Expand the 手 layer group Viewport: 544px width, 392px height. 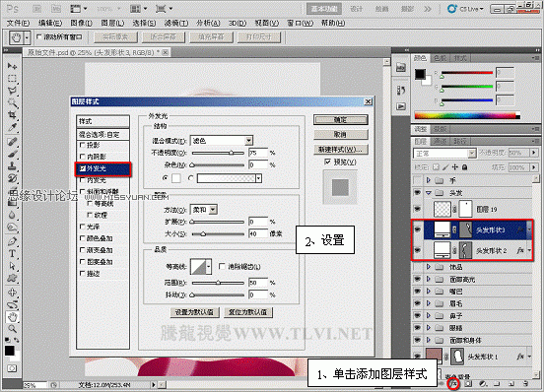click(x=429, y=180)
